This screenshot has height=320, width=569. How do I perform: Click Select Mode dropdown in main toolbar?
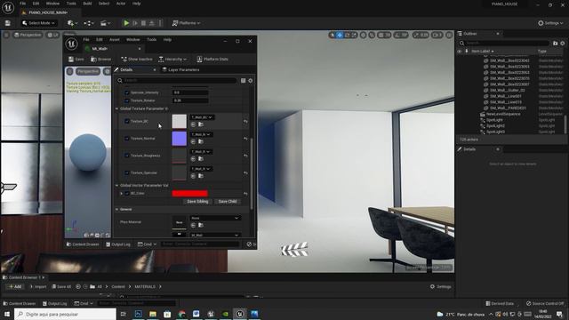38,23
